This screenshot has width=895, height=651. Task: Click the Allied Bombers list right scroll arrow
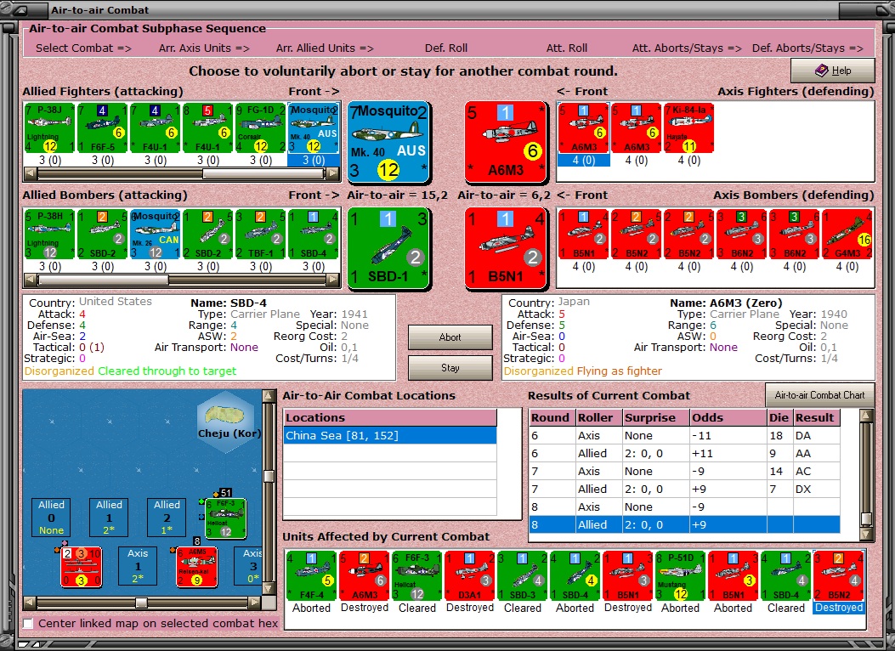tap(333, 280)
